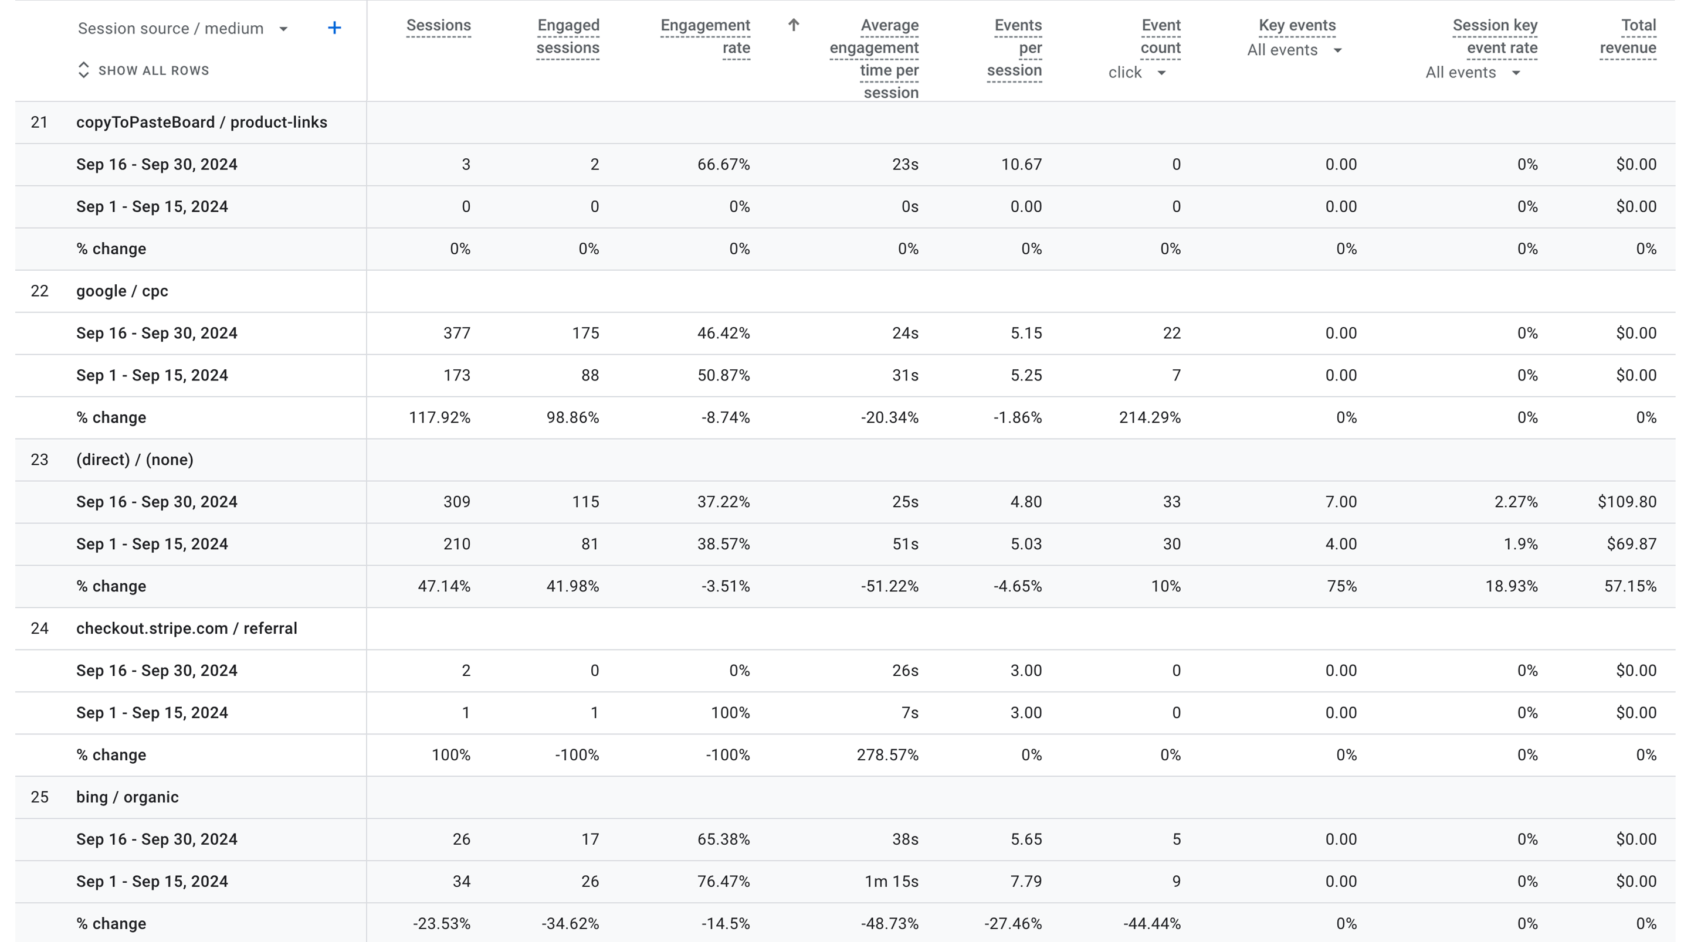Click the Show All Rows expand icon
The height and width of the screenshot is (942, 1684).
point(84,70)
